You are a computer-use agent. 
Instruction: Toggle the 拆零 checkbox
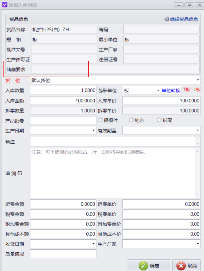point(159,120)
